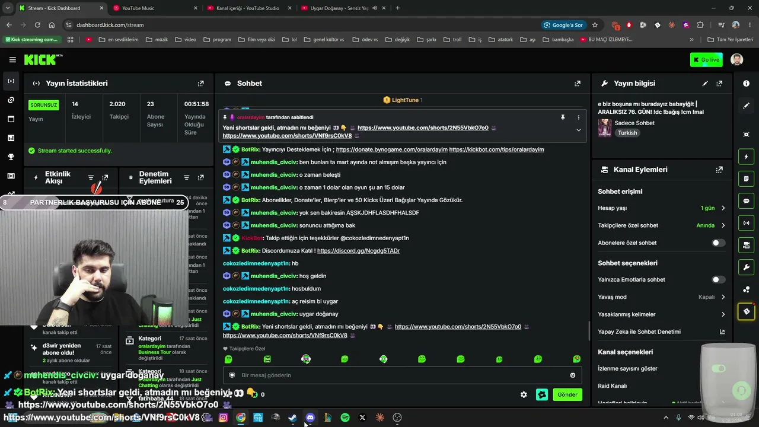Open the Stream section in left sidebar
This screenshot has width=759, height=427.
point(11,81)
